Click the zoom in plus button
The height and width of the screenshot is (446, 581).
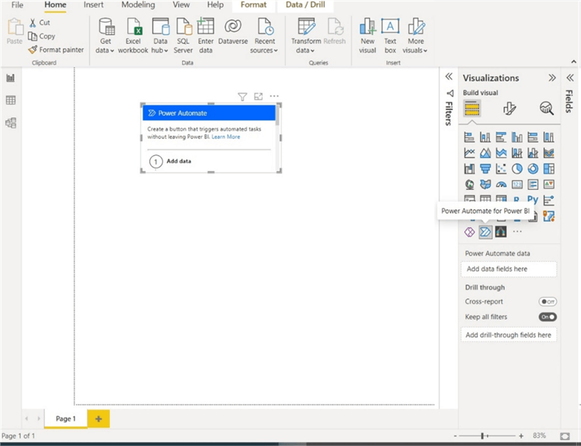tap(521, 436)
